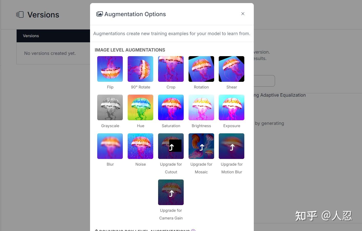Click the input field behind the dialog
Viewport: 362px width, 231px height.
click(264, 81)
